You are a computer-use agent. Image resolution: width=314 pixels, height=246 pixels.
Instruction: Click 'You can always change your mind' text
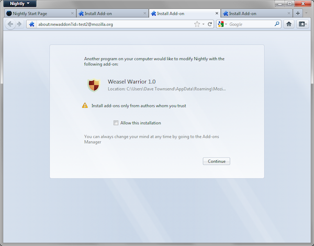click(151, 139)
